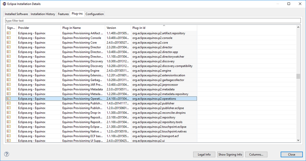Click signed icon for org.eclipse.equinox.p2.discovery.compatibility row
This screenshot has height=161, width=306.
coord(9,66)
